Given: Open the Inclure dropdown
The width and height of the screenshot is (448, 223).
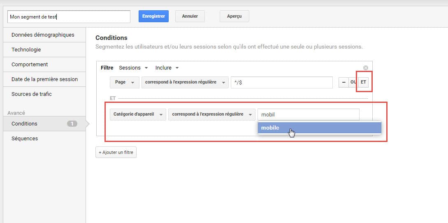Looking at the screenshot, I should tap(167, 68).
